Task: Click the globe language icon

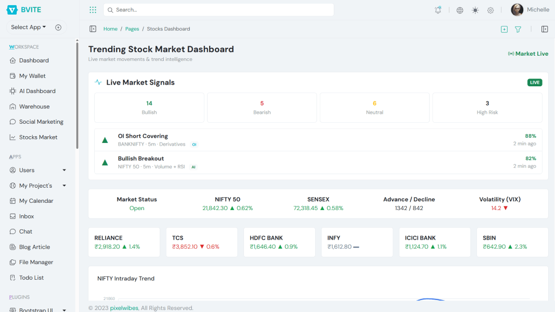Action: click(459, 9)
